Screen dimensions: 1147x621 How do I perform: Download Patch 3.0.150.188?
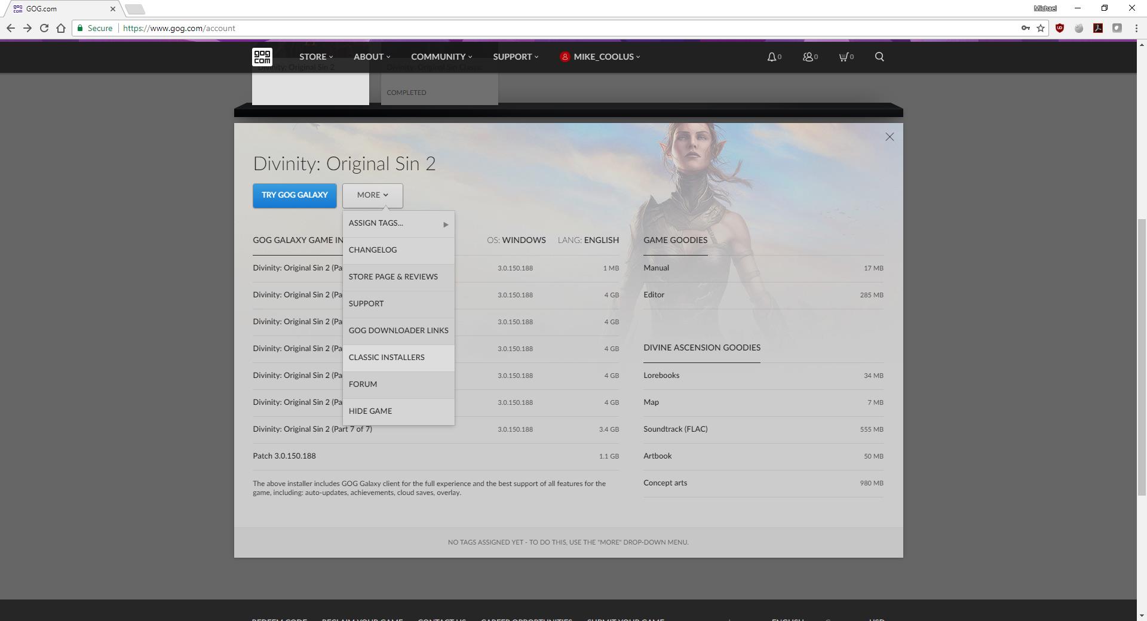pyautogui.click(x=436, y=456)
